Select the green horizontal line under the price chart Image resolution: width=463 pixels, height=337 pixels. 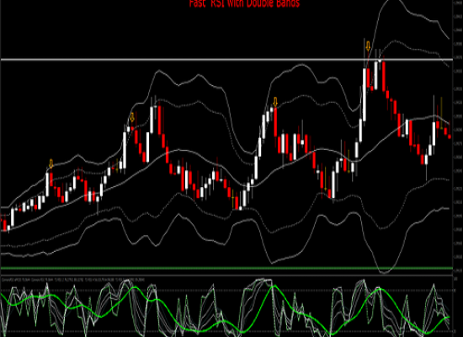(x=226, y=268)
